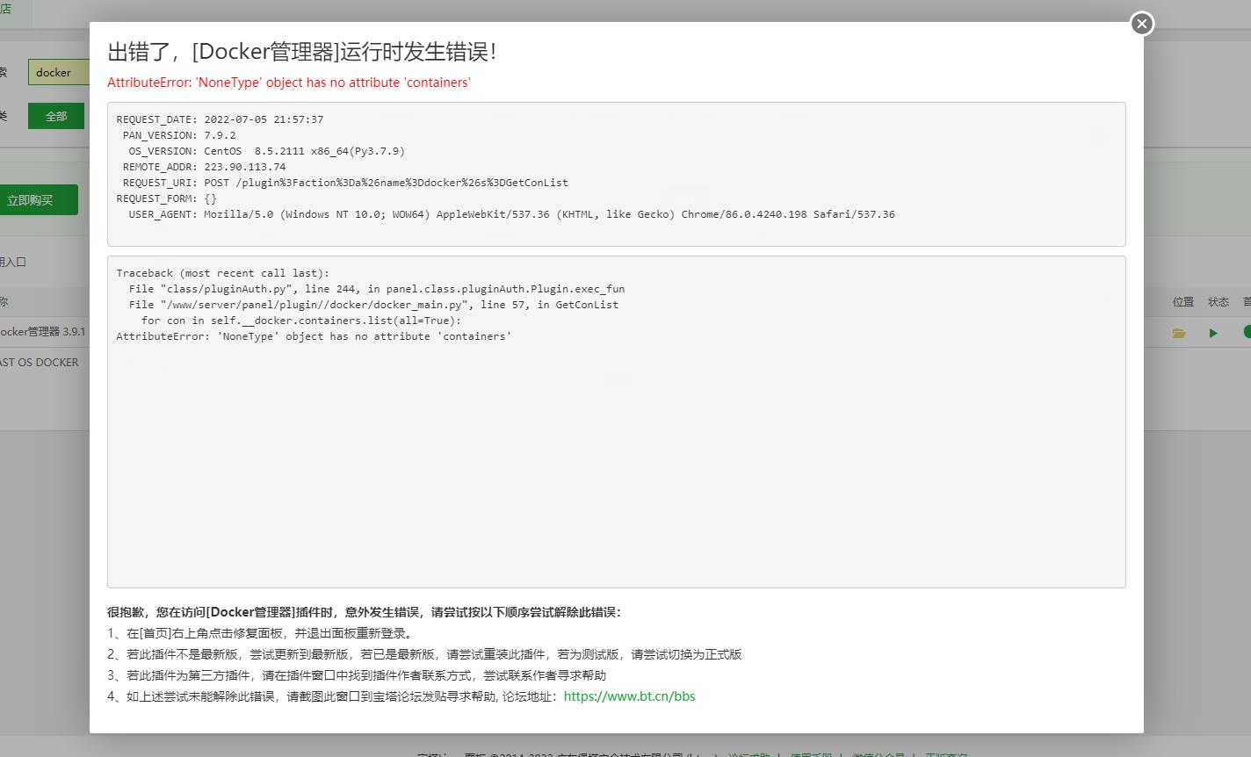Click the 状态 column header
The image size is (1251, 757).
tap(1218, 301)
